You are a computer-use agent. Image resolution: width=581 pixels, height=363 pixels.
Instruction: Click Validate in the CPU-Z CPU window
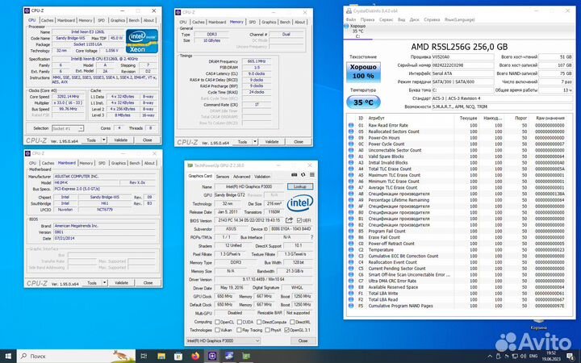pos(121,140)
